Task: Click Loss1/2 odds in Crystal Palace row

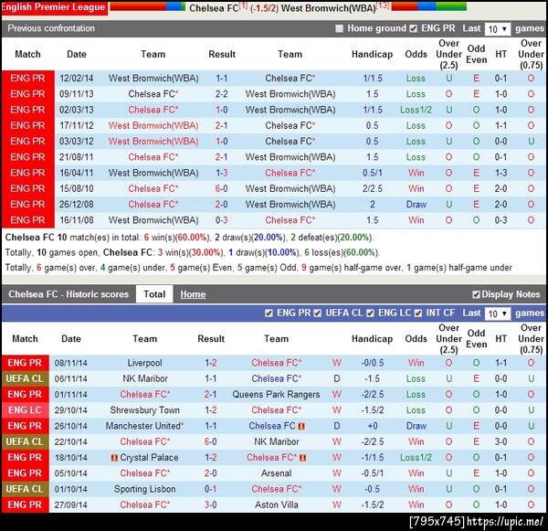Action: point(416,458)
